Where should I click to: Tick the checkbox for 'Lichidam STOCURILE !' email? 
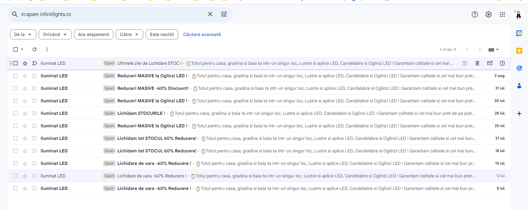coord(16,113)
